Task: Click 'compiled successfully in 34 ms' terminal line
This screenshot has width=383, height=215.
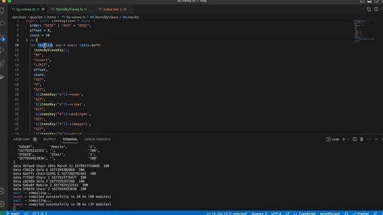Action: (x=62, y=196)
